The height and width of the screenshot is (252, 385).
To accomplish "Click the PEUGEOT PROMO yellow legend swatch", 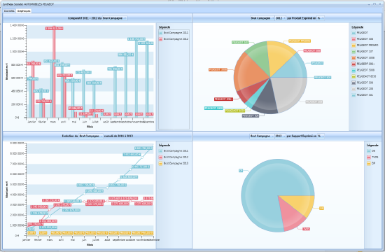I will coord(353,45).
